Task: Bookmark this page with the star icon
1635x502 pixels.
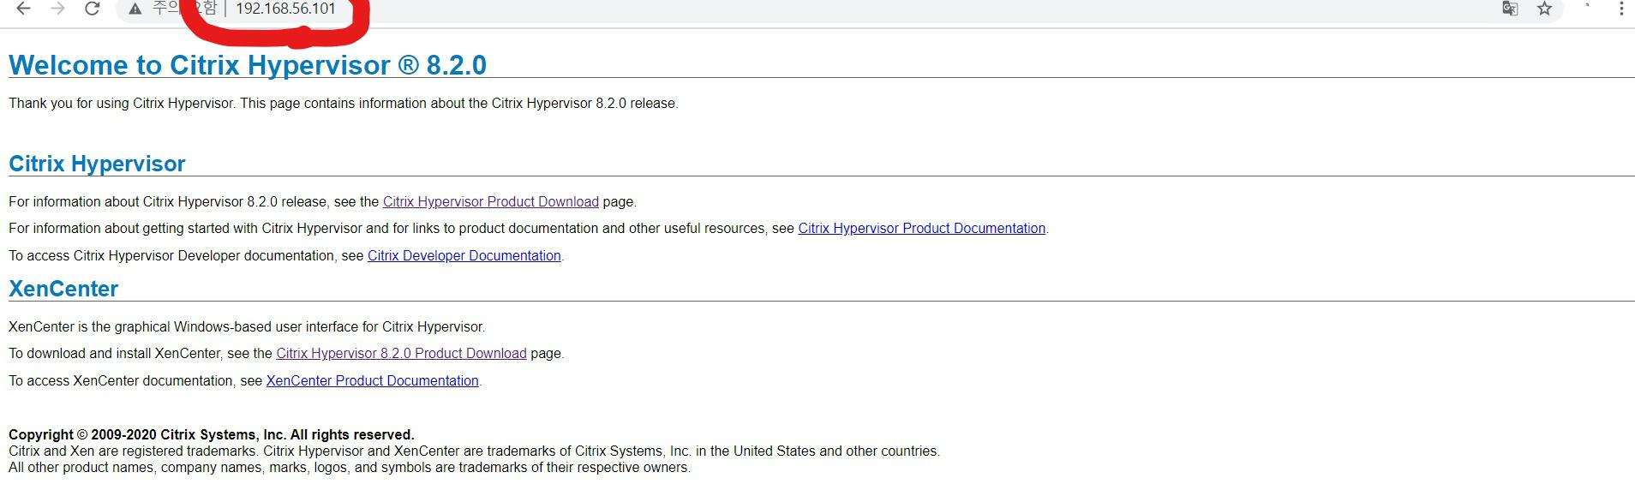Action: click(x=1544, y=9)
